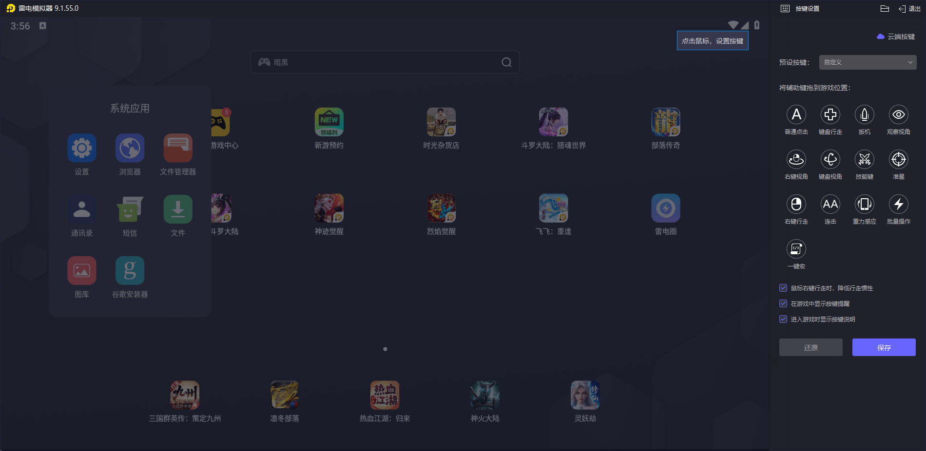Open the 预设按键 preset dropdown

click(x=868, y=62)
